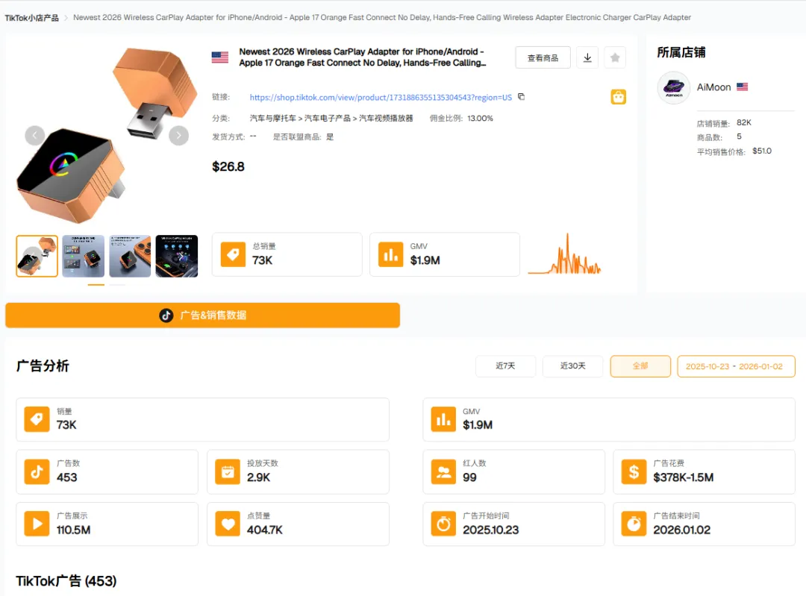Click the orange shop bag icon
Image resolution: width=806 pixels, height=596 pixels.
pos(619,96)
